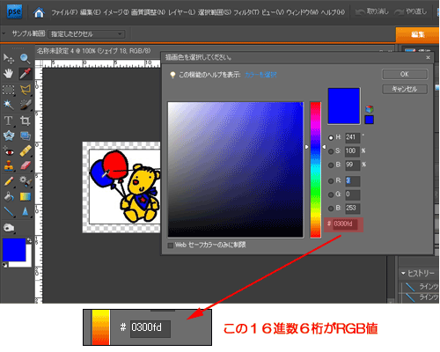This screenshot has height=352, width=440.
Task: Select the H hue radio button
Action: pyautogui.click(x=331, y=137)
